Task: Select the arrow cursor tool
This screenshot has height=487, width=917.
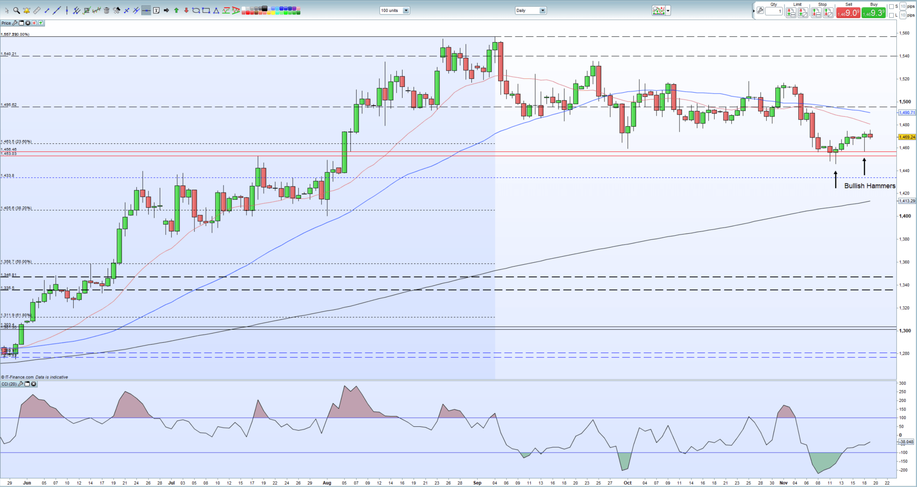Action: pos(7,11)
